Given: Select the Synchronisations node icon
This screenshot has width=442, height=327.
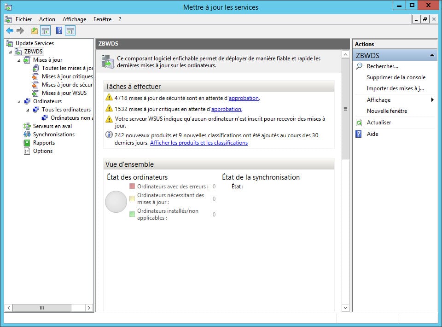Looking at the screenshot, I should tap(27, 134).
